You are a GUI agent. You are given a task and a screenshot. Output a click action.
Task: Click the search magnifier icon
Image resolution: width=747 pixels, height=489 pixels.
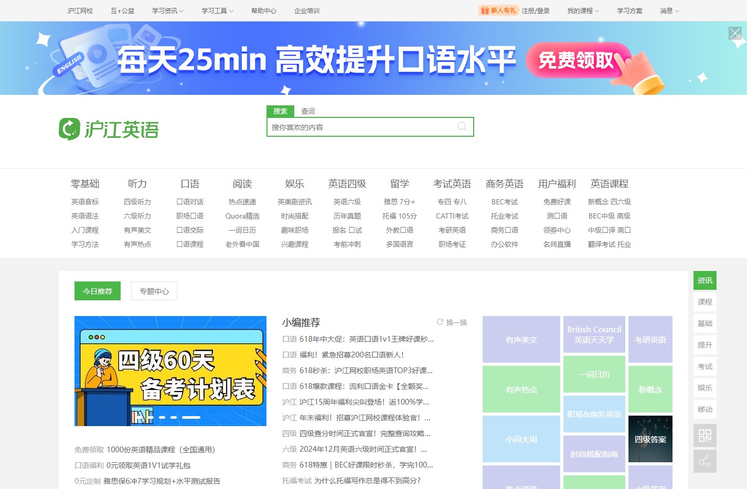coord(462,126)
